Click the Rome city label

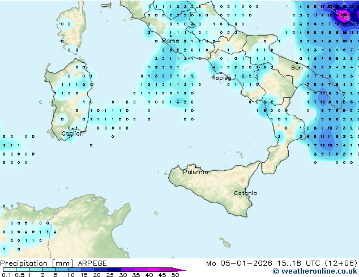click(x=170, y=41)
